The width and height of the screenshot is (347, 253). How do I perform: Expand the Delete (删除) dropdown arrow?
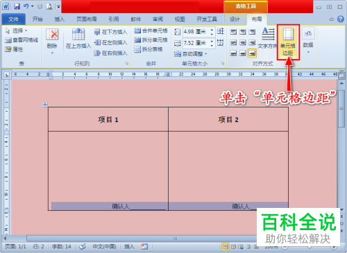(52, 53)
